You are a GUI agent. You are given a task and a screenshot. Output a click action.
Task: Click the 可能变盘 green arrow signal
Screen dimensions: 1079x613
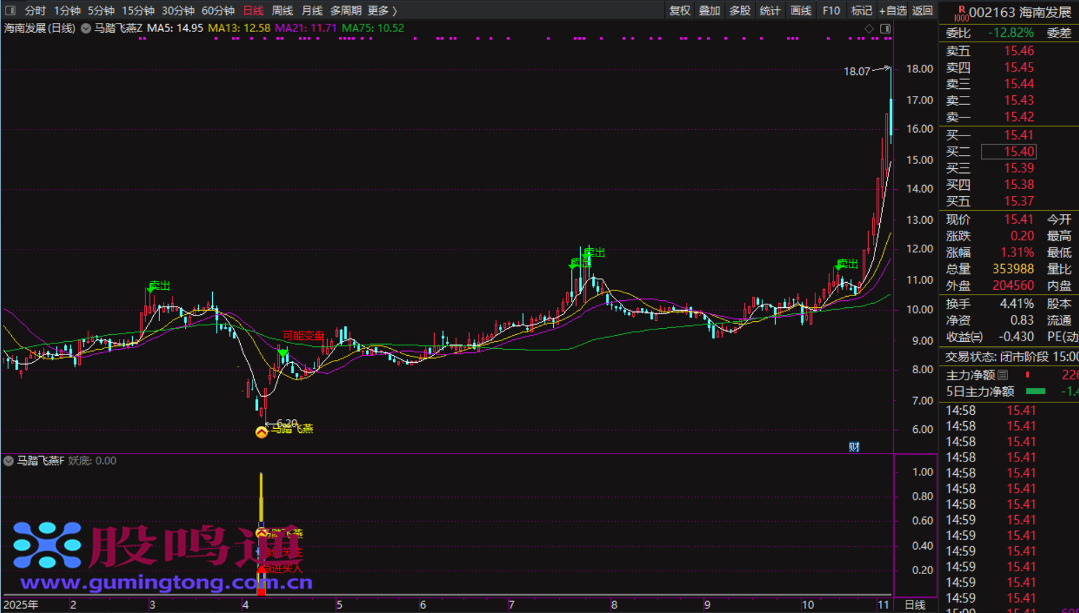pos(282,353)
